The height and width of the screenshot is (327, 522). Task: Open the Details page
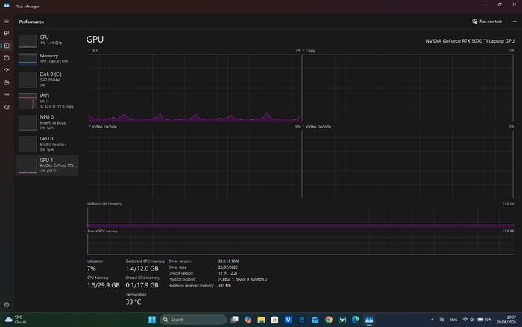[x=7, y=95]
